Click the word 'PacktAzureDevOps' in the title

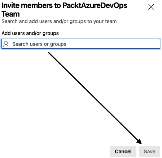tap(95, 5)
